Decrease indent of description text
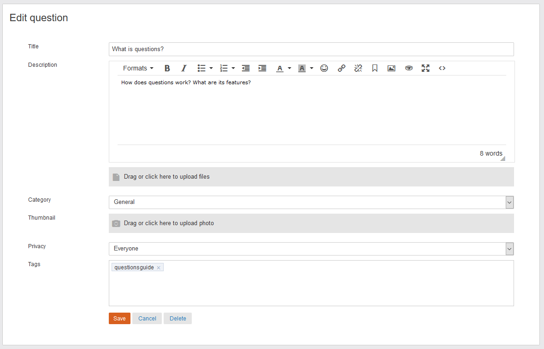 click(246, 68)
